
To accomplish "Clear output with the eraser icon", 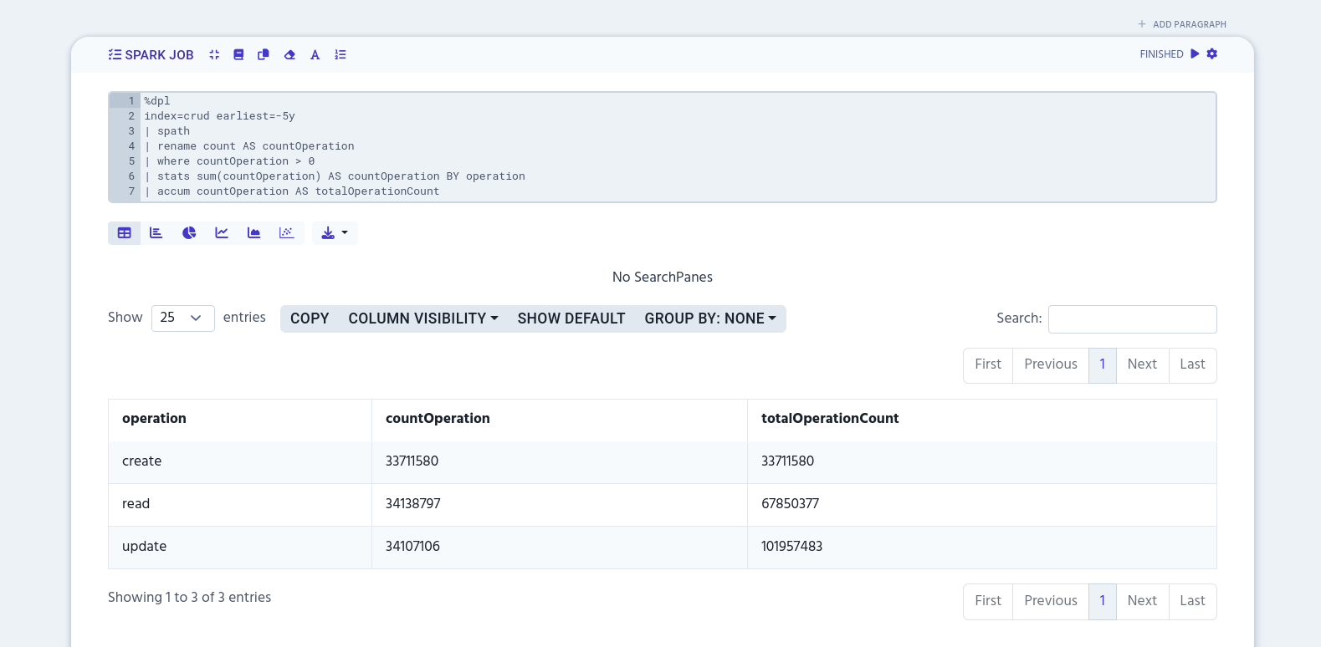I will pos(289,54).
